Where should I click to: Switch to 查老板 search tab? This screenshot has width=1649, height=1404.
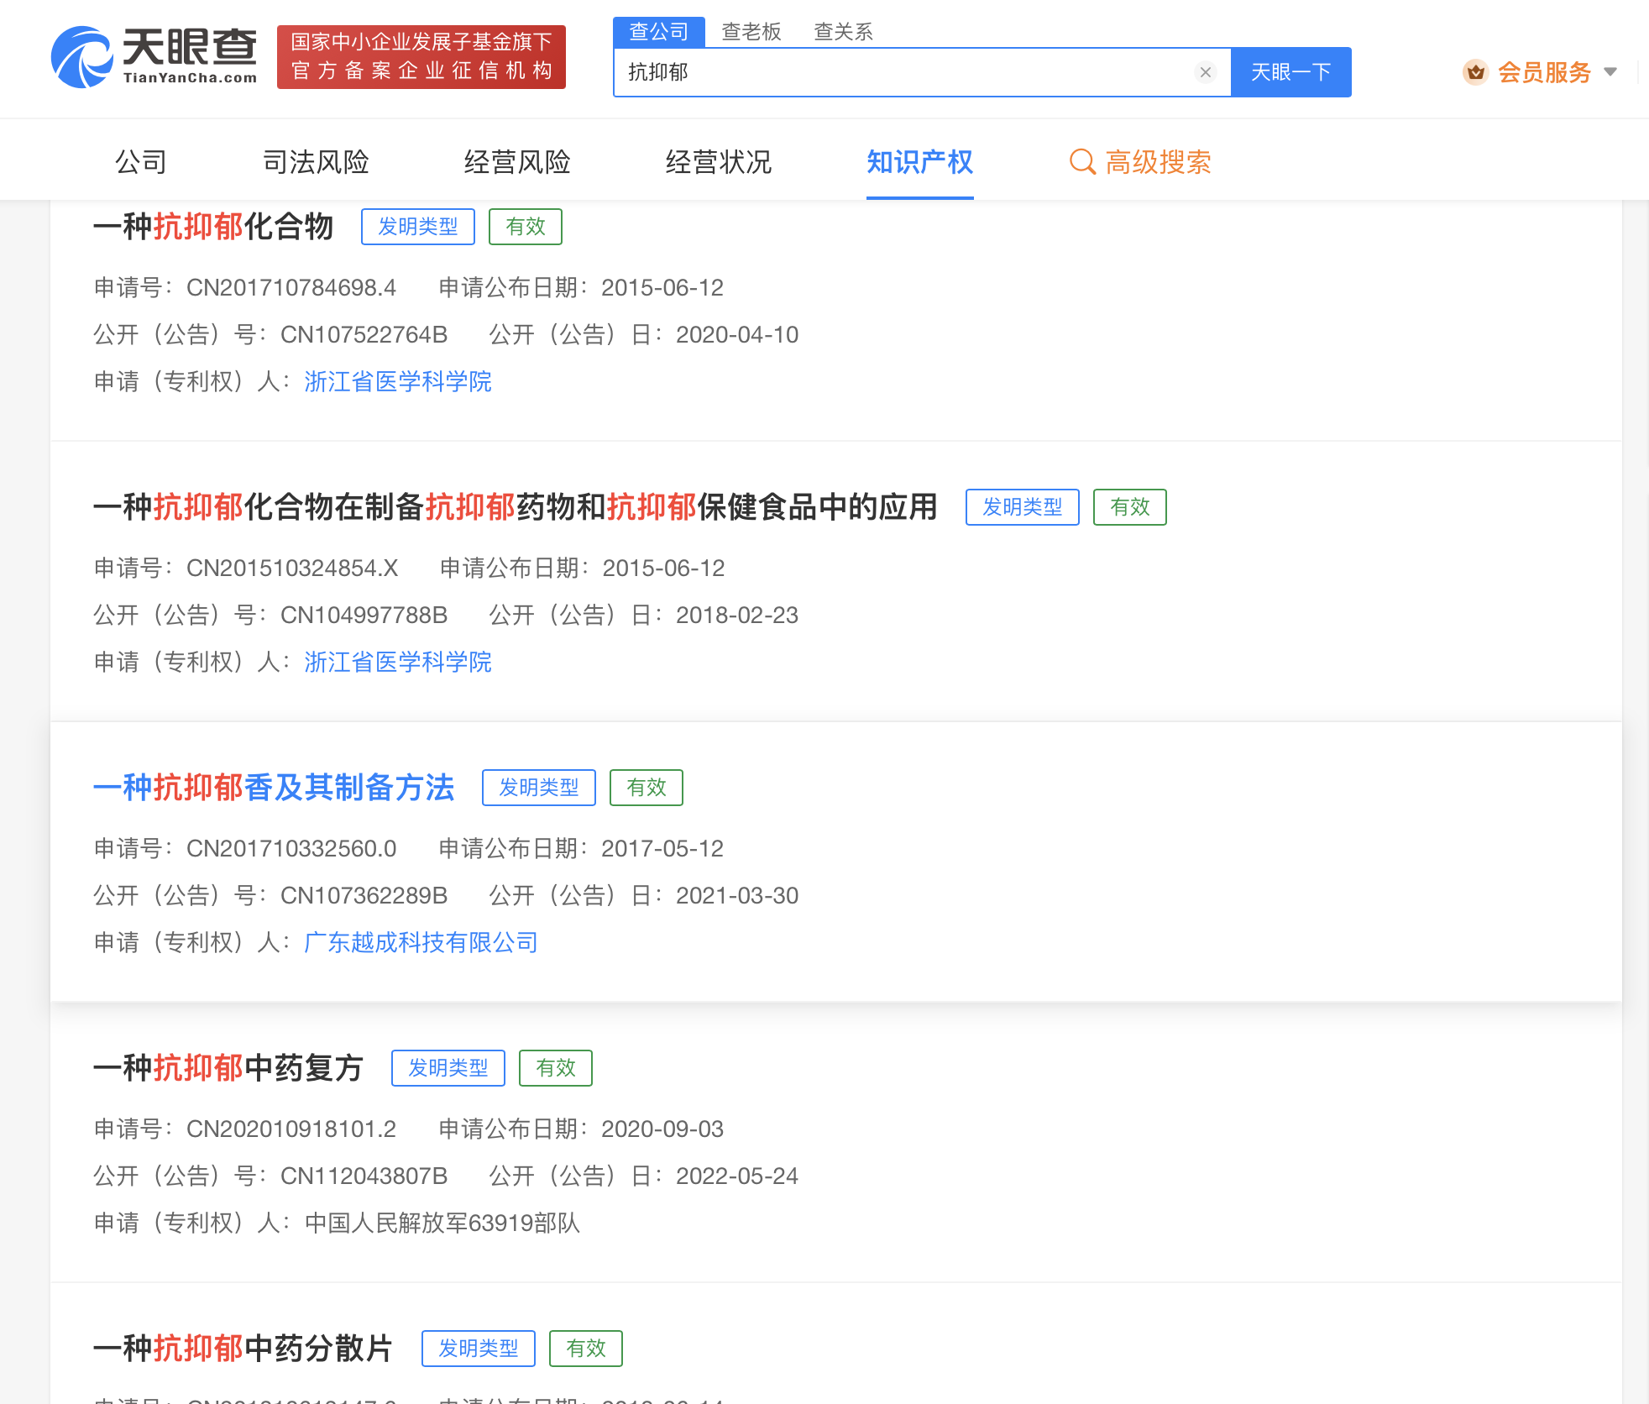tap(751, 32)
